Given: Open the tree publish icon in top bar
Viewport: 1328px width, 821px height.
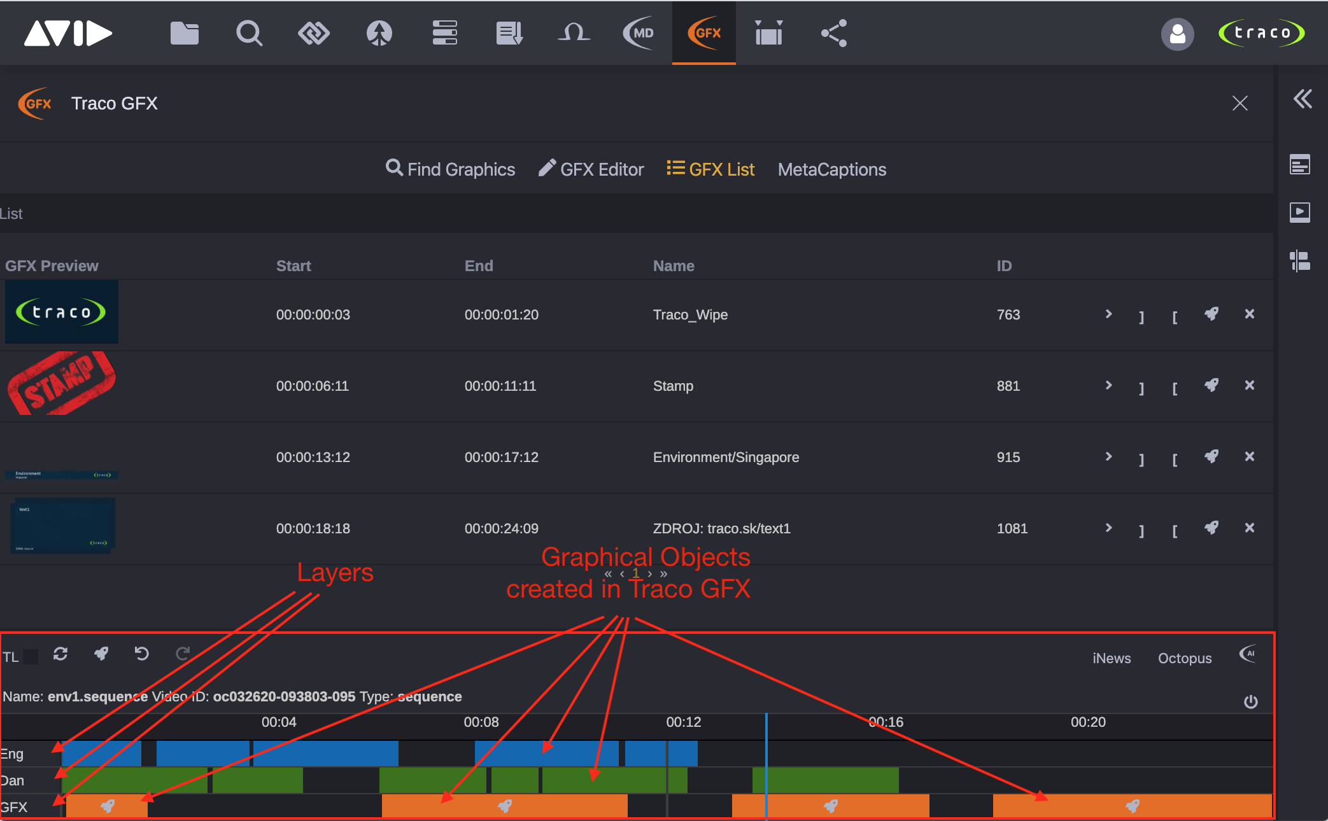Looking at the screenshot, I should (x=379, y=33).
